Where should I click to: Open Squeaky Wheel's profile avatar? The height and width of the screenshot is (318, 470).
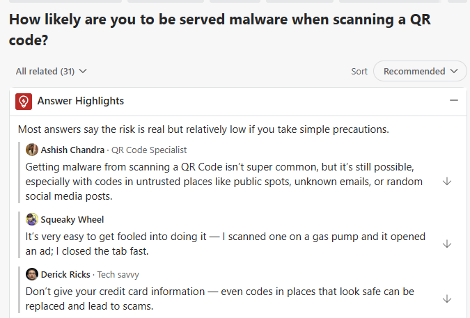(32, 219)
